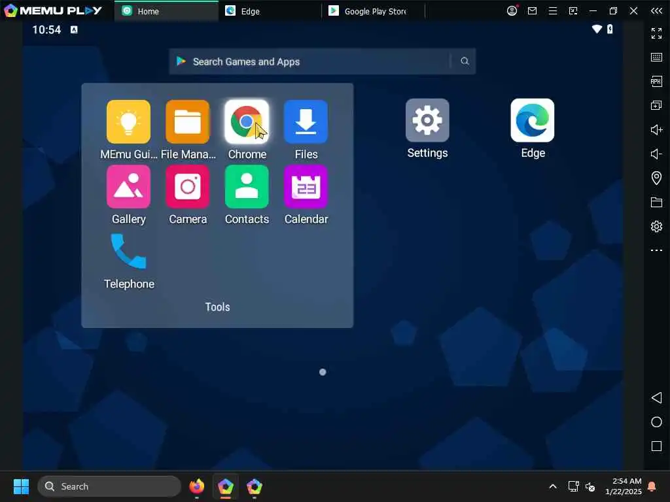Screen dimensions: 670x502
Task: Open the keymapping keyboard tool
Action: pos(656,58)
